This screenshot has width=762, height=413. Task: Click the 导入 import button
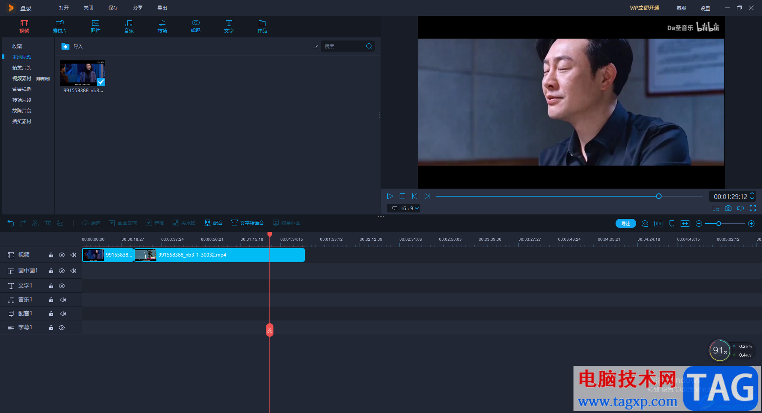[x=72, y=46]
